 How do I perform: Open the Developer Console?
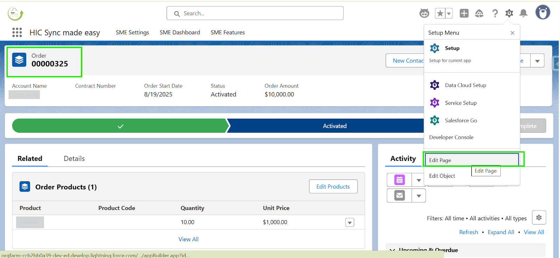(x=451, y=138)
